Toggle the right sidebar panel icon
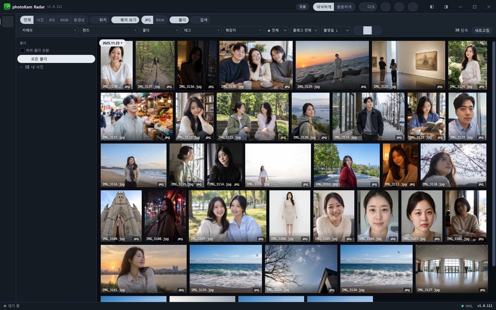Image resolution: width=496 pixels, height=310 pixels. 446,7
